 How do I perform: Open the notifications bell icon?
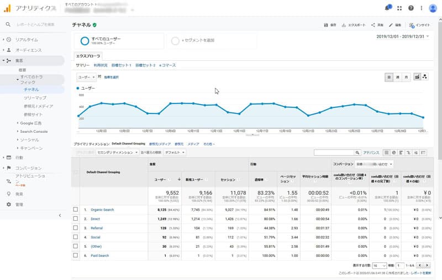click(387, 8)
